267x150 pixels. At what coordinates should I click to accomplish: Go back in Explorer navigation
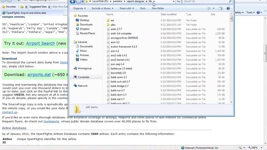point(73,2)
